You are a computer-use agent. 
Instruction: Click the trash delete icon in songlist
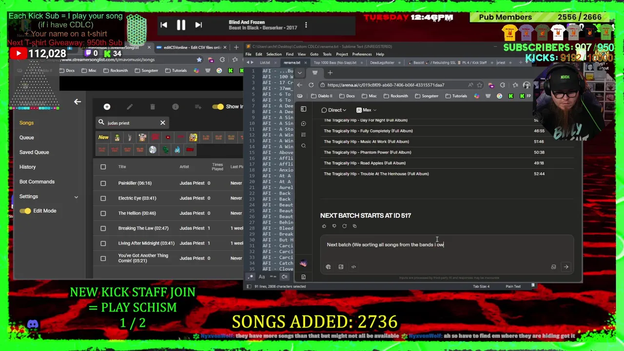click(x=153, y=107)
